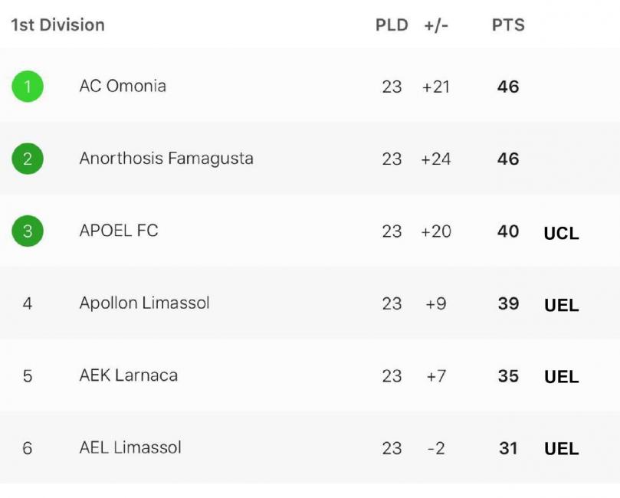Image resolution: width=620 pixels, height=498 pixels.
Task: Click UEL label next to Apollon Limassol
Action: 561,305
